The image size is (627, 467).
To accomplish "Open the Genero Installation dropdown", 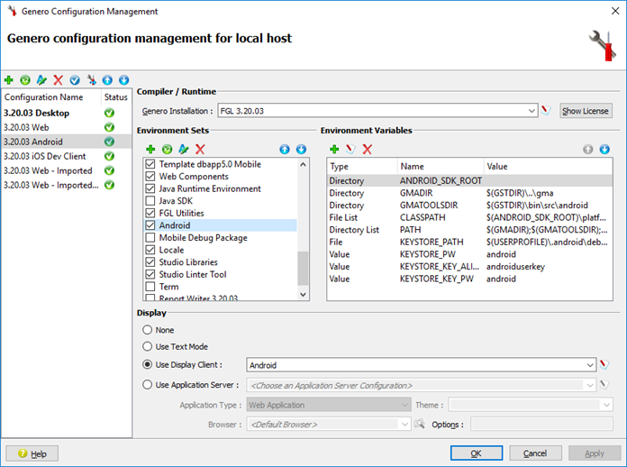I will point(531,111).
